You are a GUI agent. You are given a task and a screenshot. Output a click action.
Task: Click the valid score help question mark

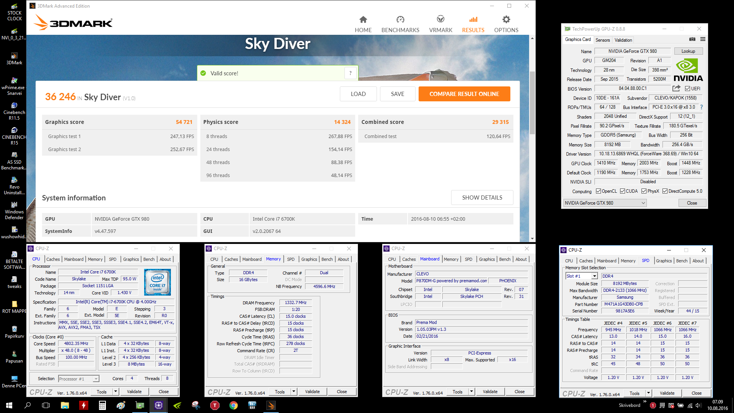point(350,73)
